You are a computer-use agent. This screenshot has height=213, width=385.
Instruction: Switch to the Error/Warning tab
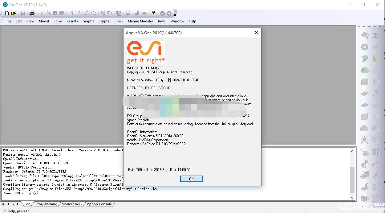[46, 204]
